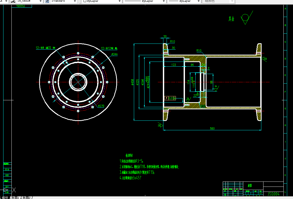
Task: Select the 30 dimension near the flange
Action: [x=173, y=48]
